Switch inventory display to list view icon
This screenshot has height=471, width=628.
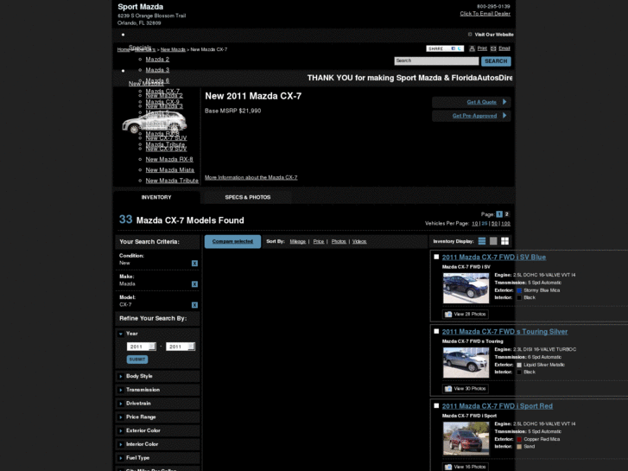(482, 241)
